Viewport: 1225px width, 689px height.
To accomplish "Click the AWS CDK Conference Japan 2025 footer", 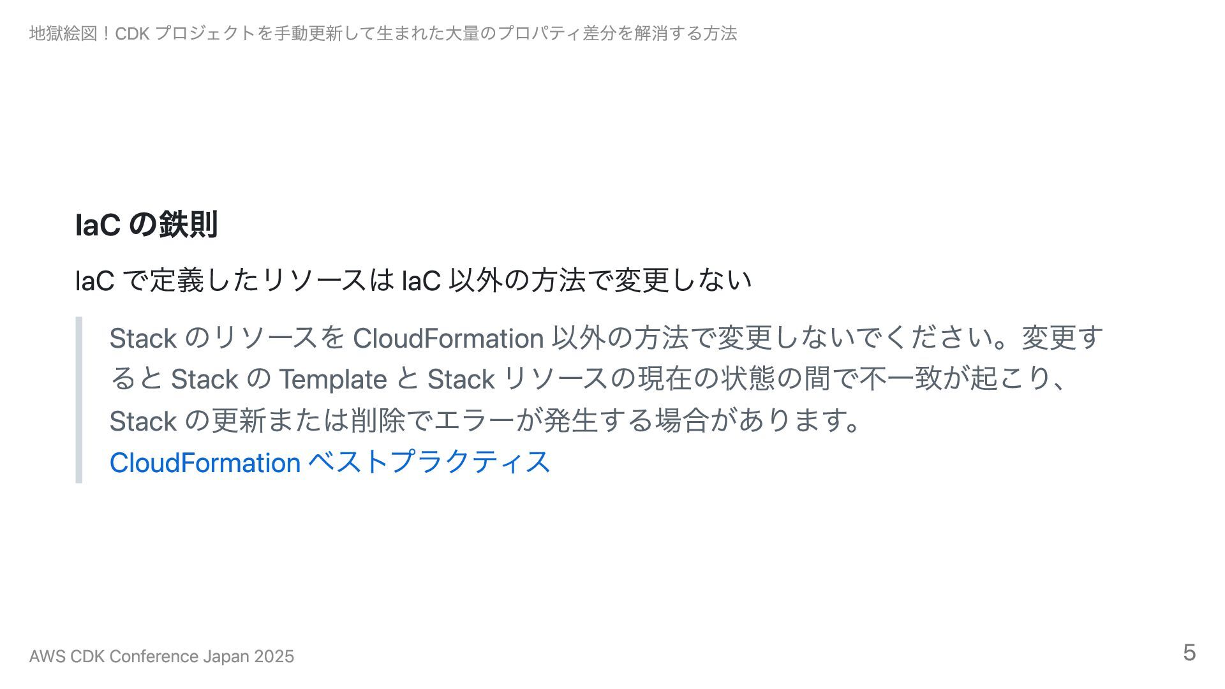I will (161, 656).
